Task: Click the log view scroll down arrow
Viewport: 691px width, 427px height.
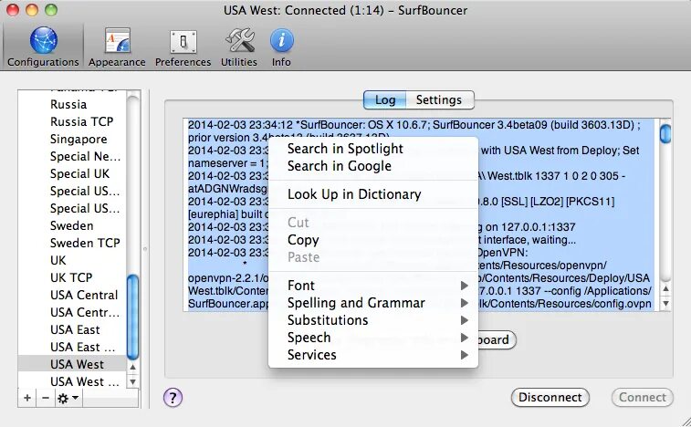Action: (665, 304)
